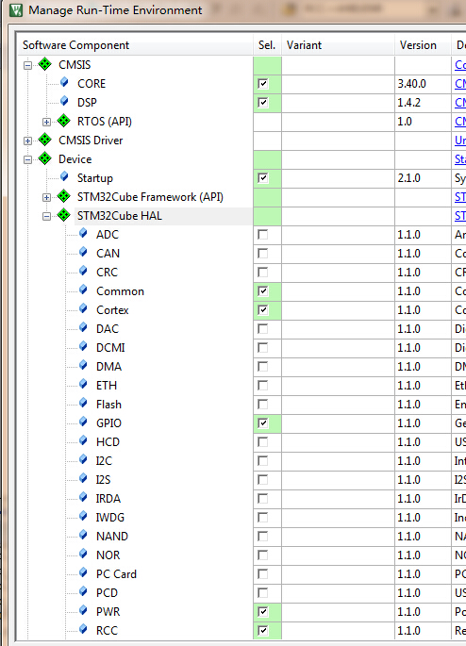This screenshot has height=646, width=466.
Task: Click the blue gem icon next to GPIO
Action: 83,422
